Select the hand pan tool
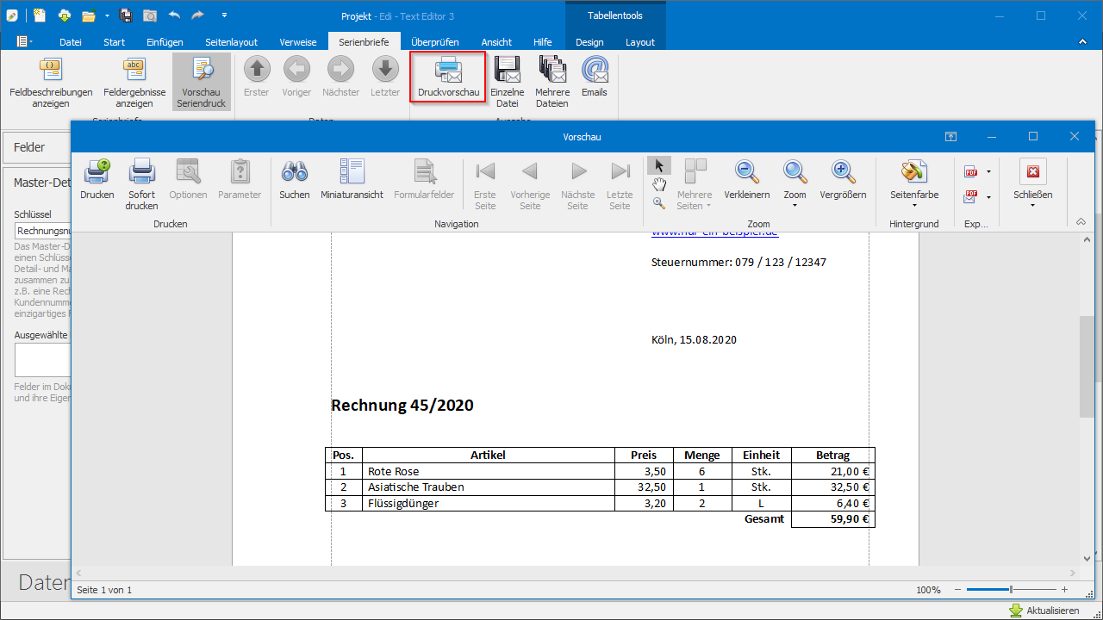 659,184
